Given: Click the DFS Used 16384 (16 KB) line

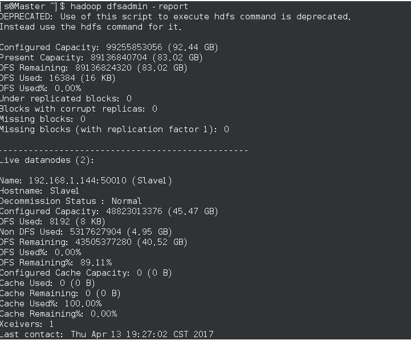Looking at the screenshot, I should point(58,78).
